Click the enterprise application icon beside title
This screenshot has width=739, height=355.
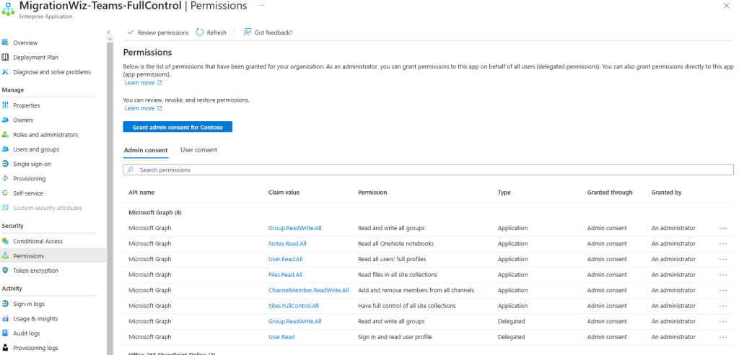tap(8, 9)
